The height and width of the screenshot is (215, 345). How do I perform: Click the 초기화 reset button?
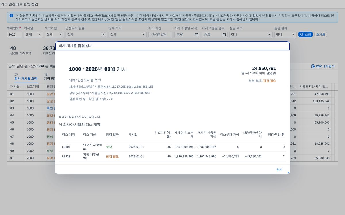click(321, 34)
